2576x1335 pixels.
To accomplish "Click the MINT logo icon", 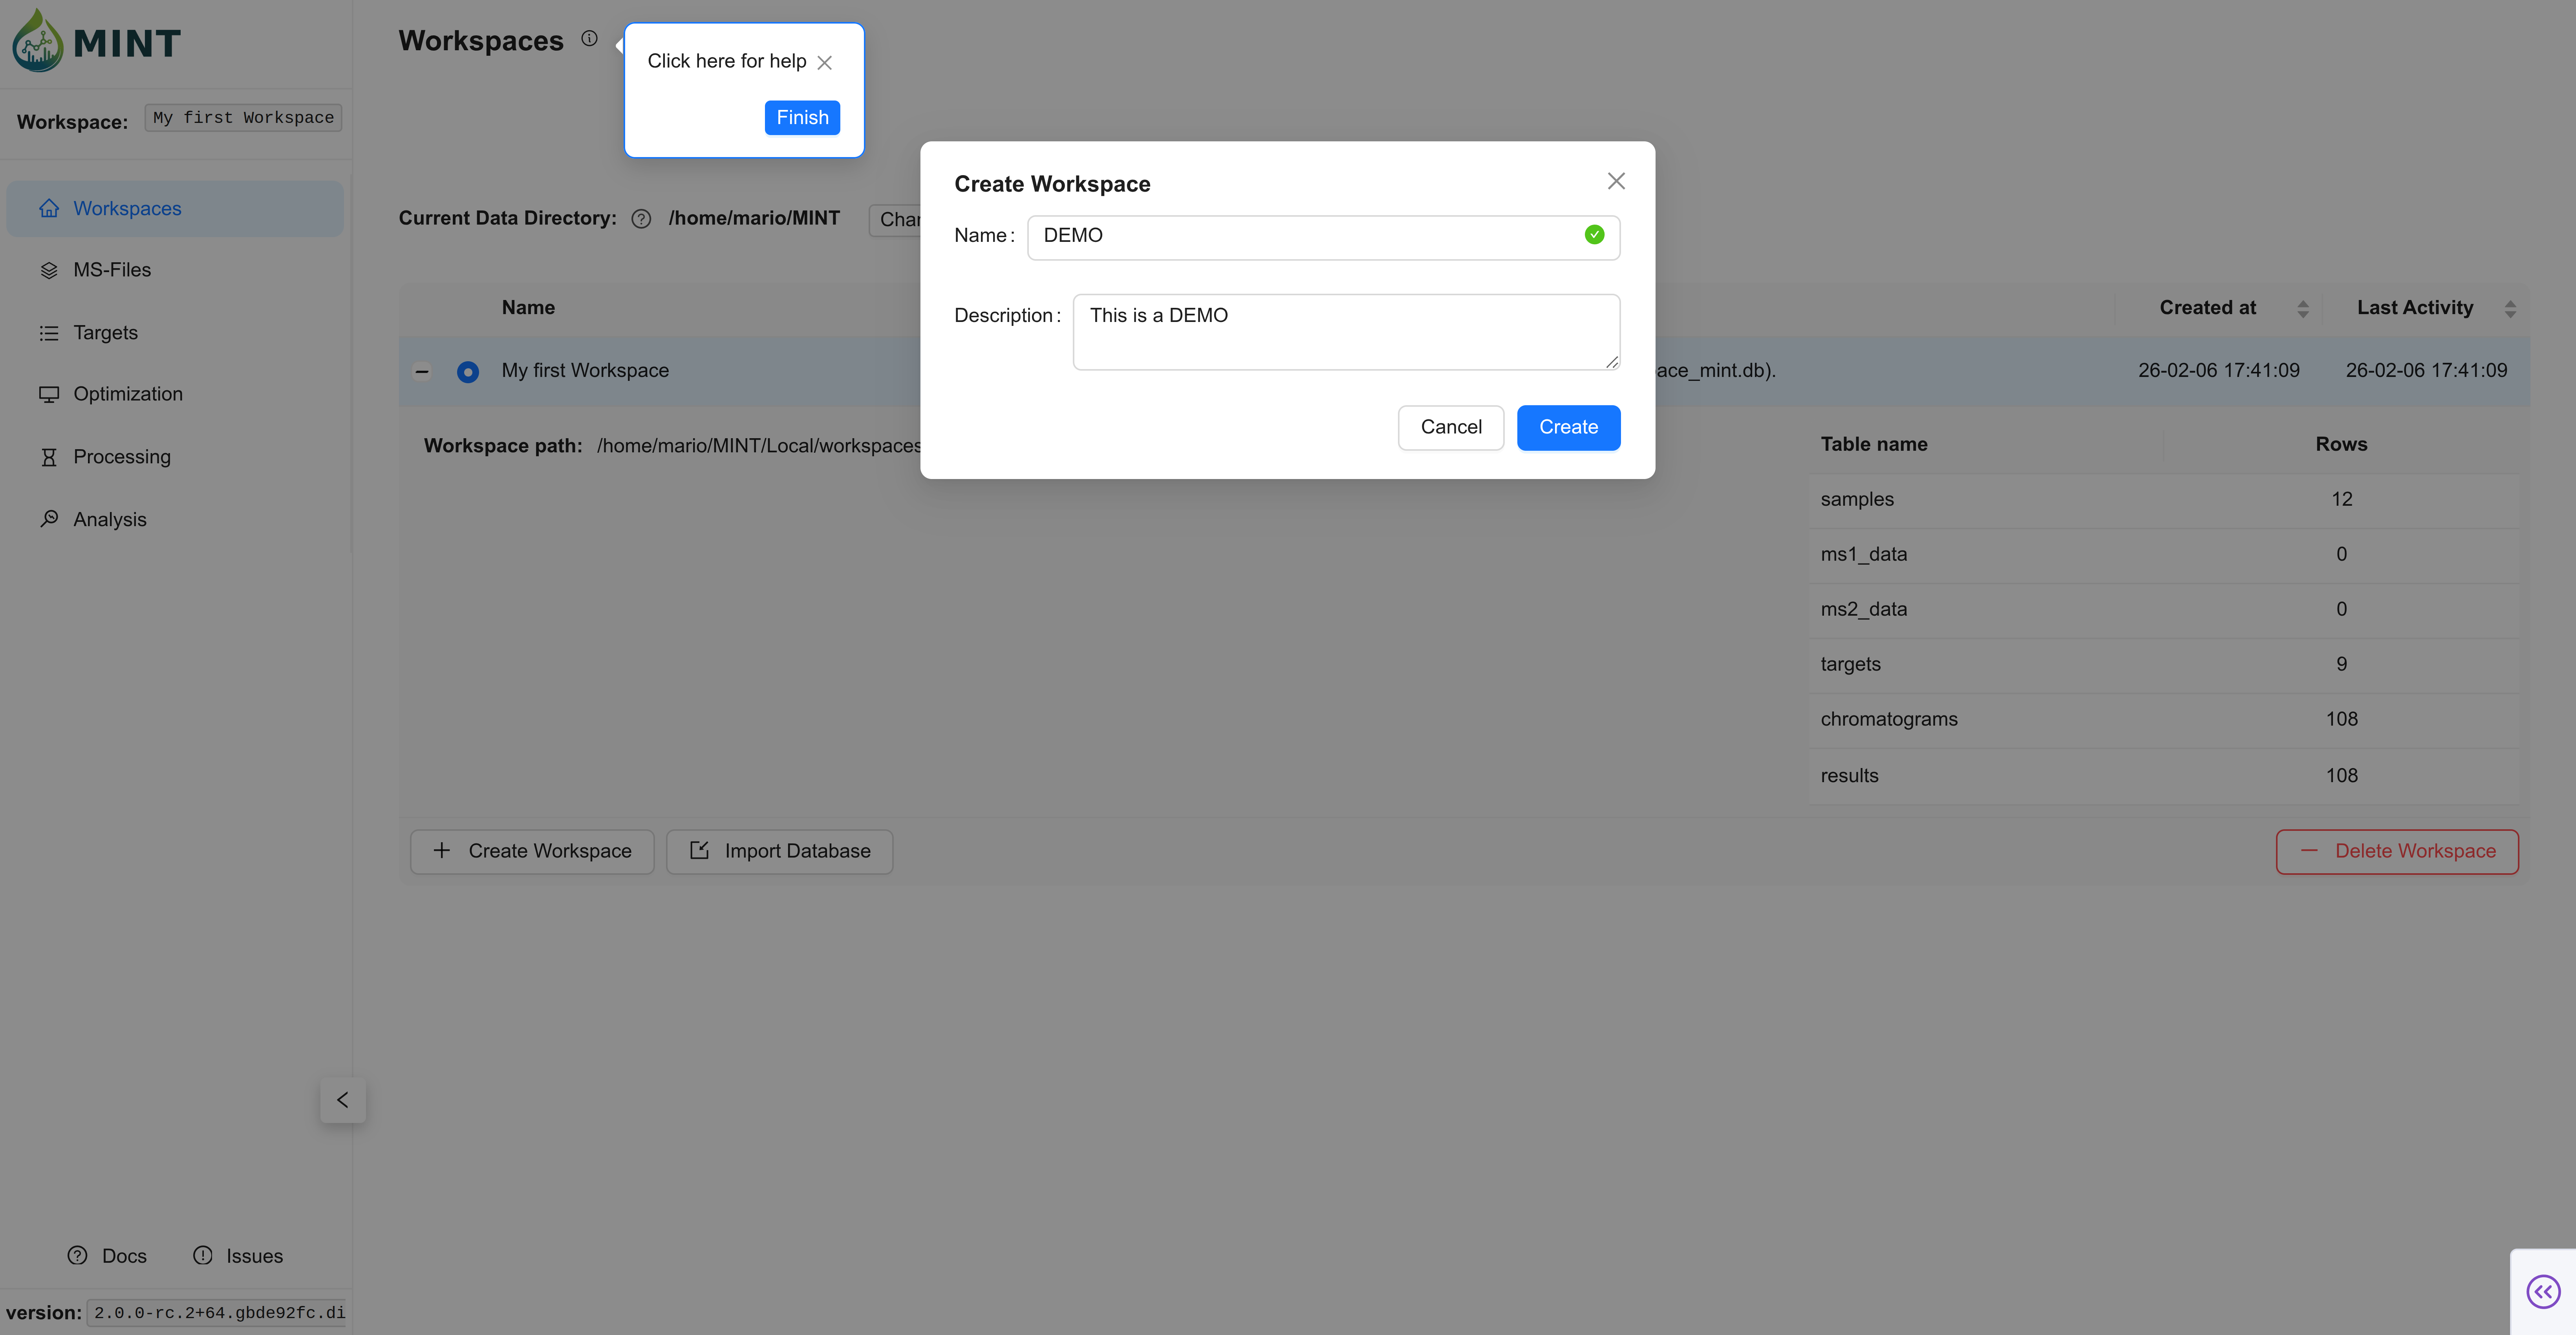I will click(38, 41).
